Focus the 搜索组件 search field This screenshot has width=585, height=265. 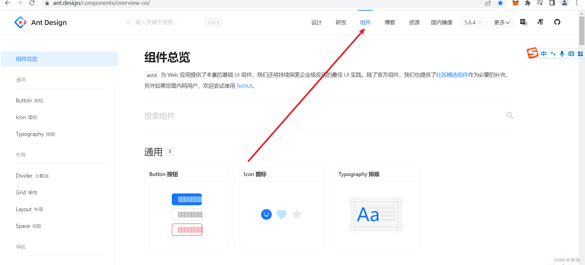[x=323, y=116]
